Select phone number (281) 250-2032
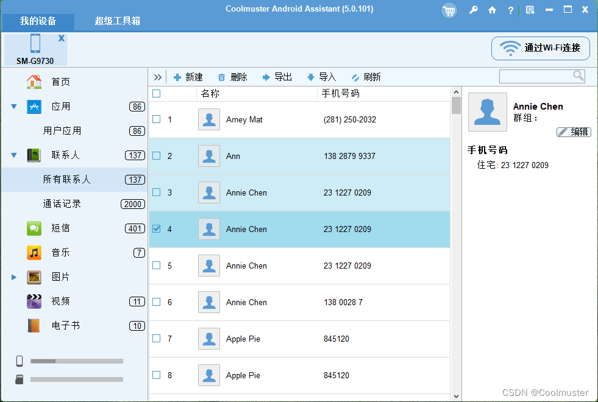Image resolution: width=598 pixels, height=402 pixels. coord(350,119)
